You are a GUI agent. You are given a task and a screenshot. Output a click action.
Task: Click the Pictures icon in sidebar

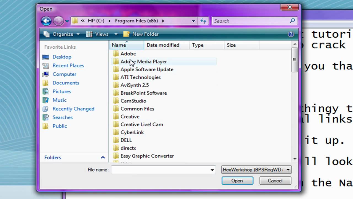click(x=46, y=91)
